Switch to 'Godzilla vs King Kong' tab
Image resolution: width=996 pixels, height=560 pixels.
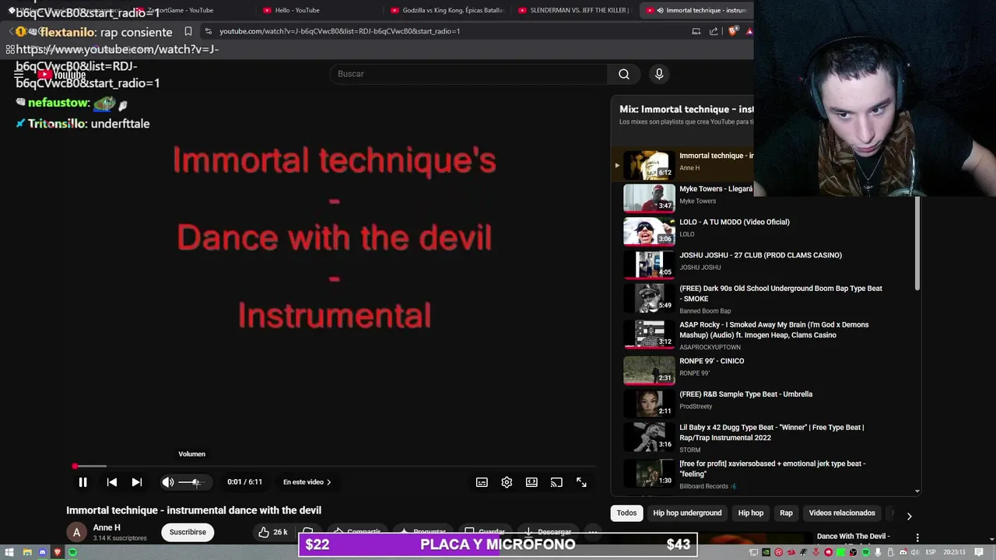(447, 10)
